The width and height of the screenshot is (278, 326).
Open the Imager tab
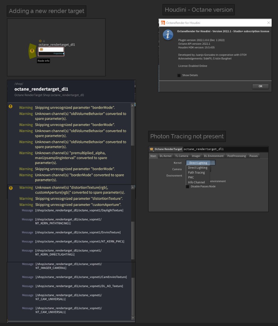coord(196,156)
